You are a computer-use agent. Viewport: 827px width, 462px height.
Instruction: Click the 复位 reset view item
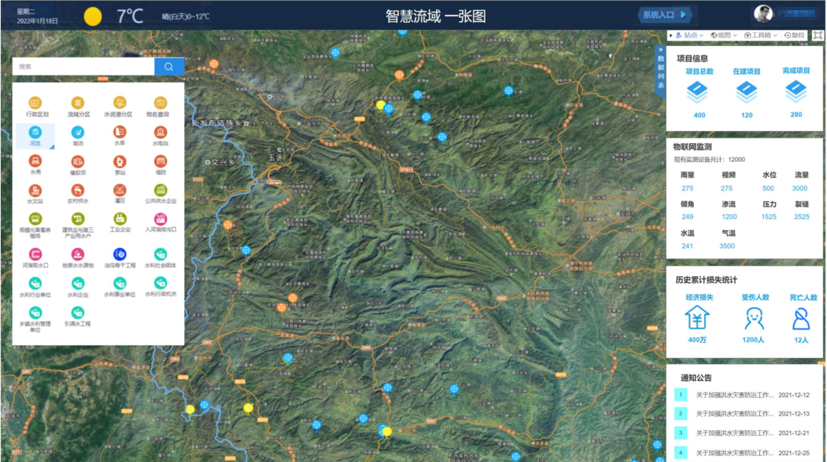pos(795,35)
